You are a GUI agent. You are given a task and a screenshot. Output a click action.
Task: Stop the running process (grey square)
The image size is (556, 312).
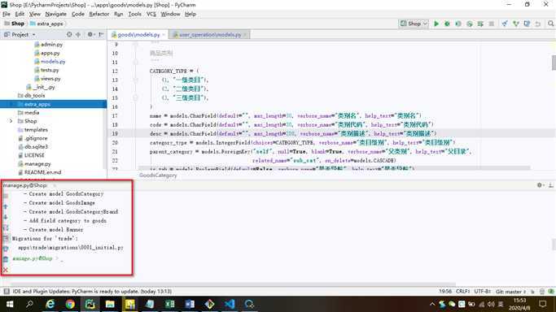pyautogui.click(x=492, y=24)
